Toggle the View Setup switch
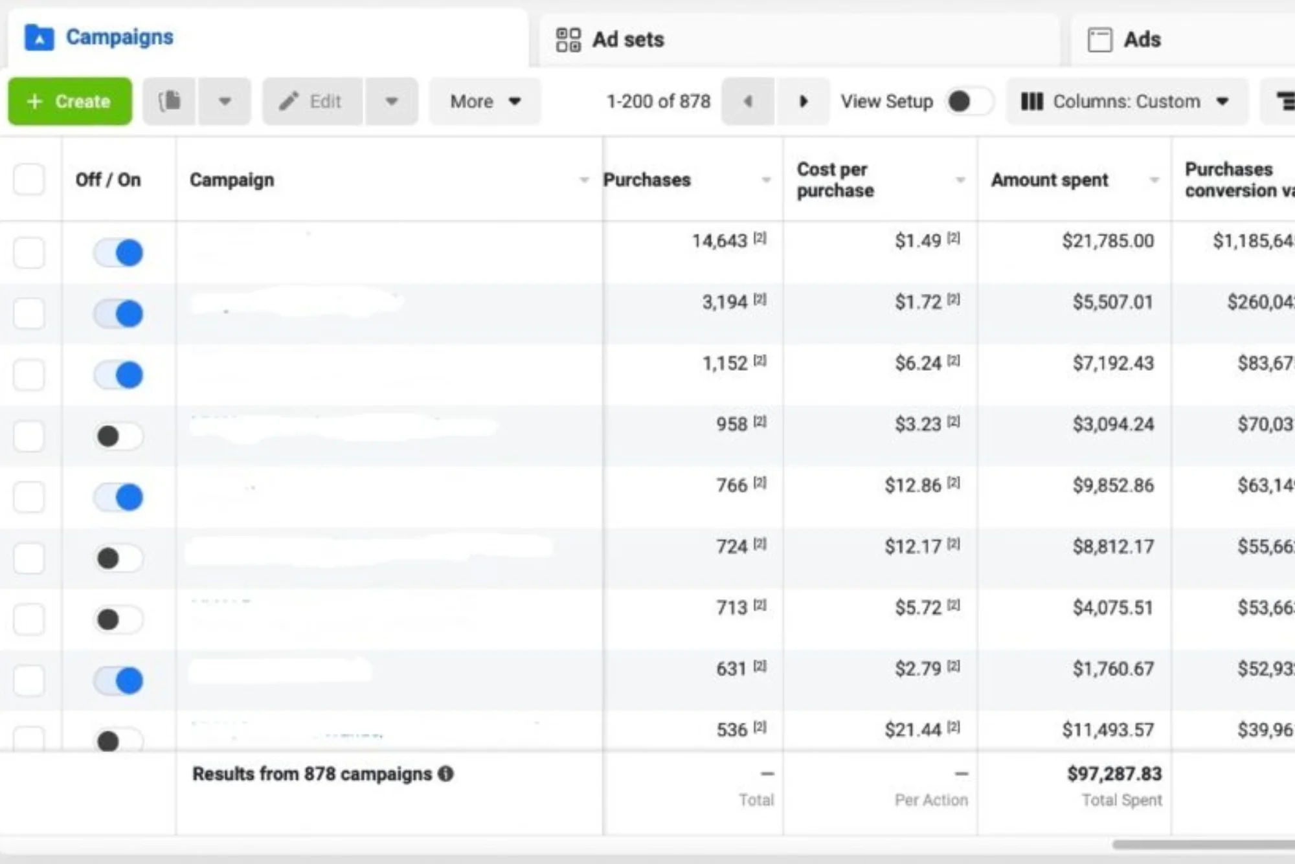This screenshot has height=864, width=1295. tap(968, 102)
